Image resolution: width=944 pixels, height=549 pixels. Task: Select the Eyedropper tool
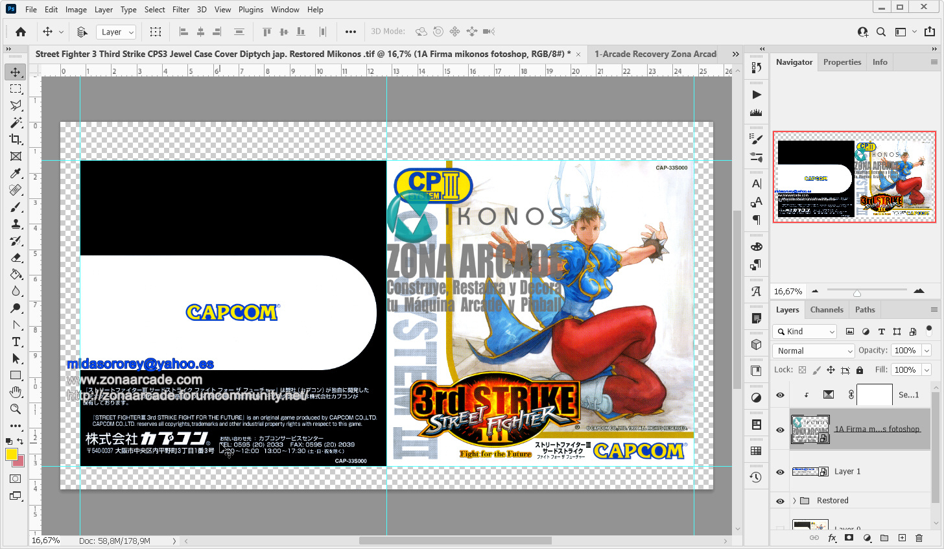click(16, 173)
